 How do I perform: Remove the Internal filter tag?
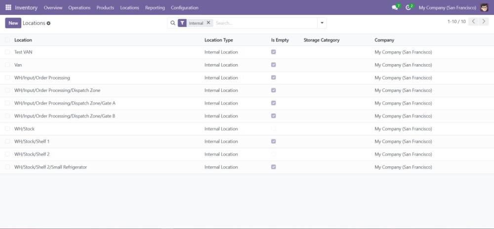(208, 23)
